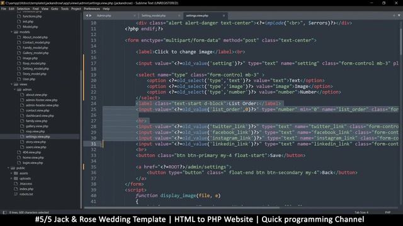403x226 pixels.
Task: Open index.php in public folder
Action: [26, 189]
